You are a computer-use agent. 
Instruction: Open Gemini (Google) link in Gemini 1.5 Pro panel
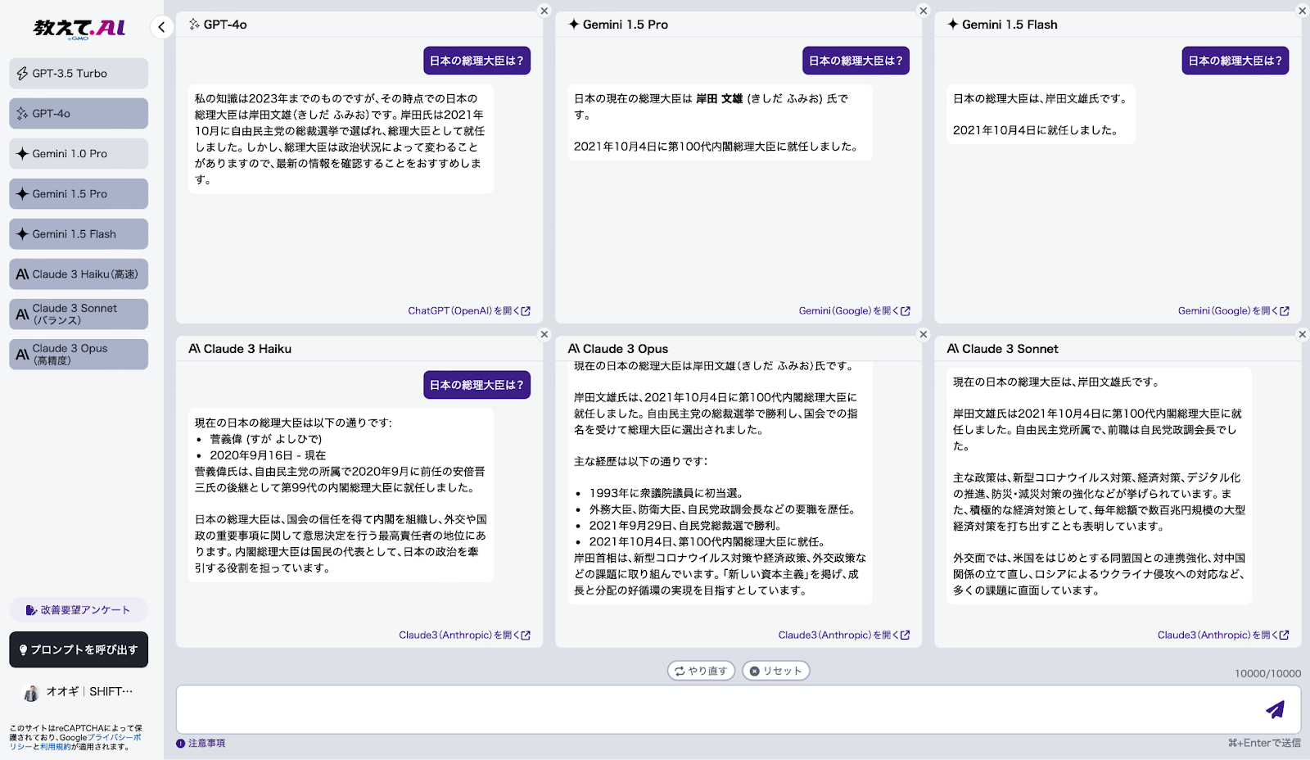pos(854,311)
